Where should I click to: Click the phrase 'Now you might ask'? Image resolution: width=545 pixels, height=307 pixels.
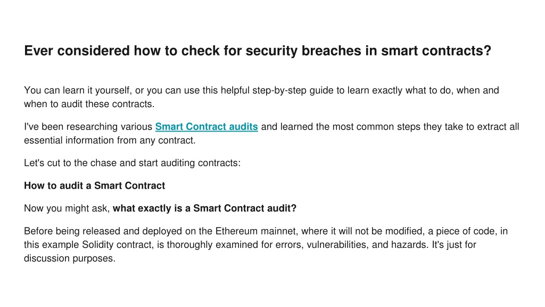pos(67,208)
